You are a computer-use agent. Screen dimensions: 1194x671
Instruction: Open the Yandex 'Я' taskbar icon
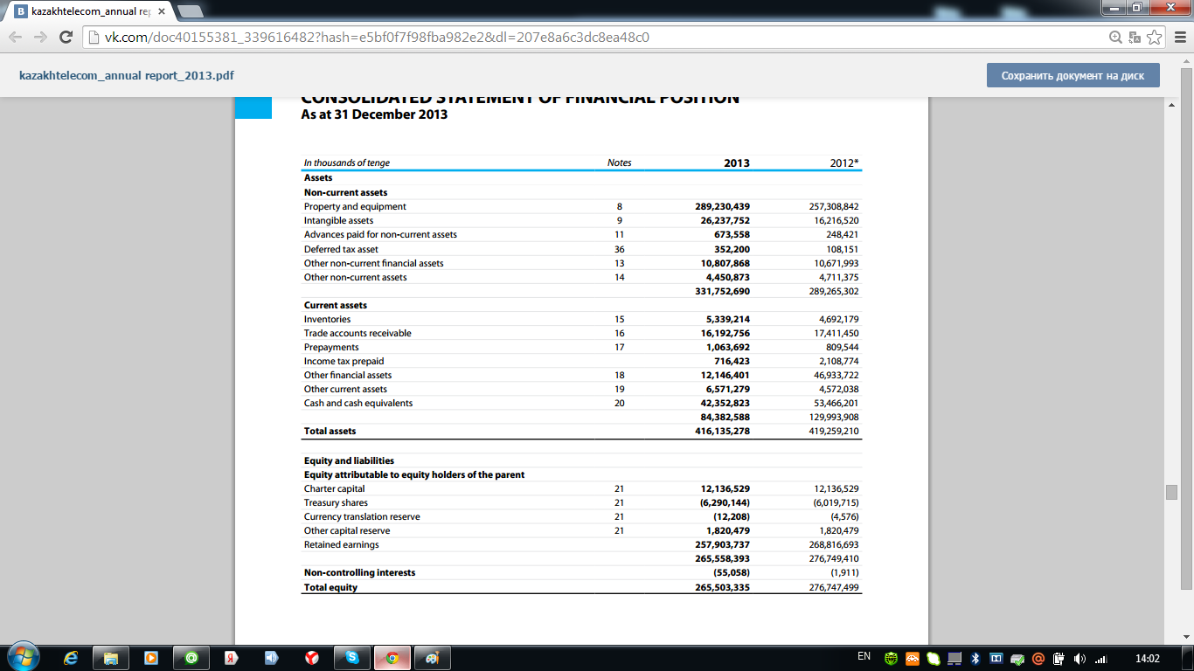[232, 658]
